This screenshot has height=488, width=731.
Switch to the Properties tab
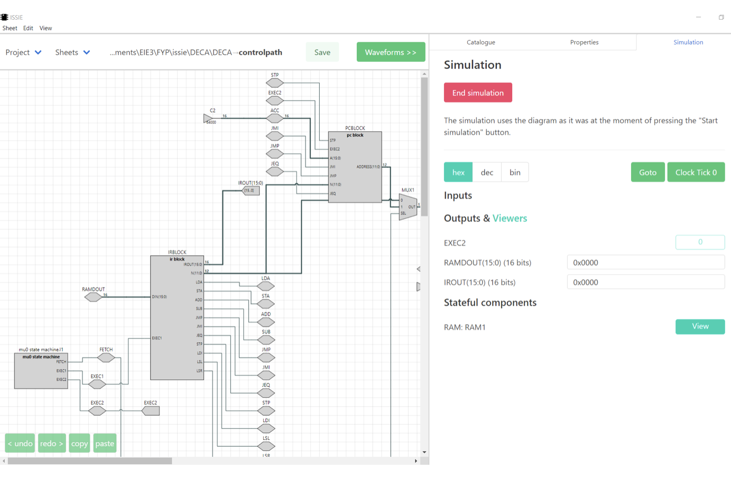(x=584, y=42)
